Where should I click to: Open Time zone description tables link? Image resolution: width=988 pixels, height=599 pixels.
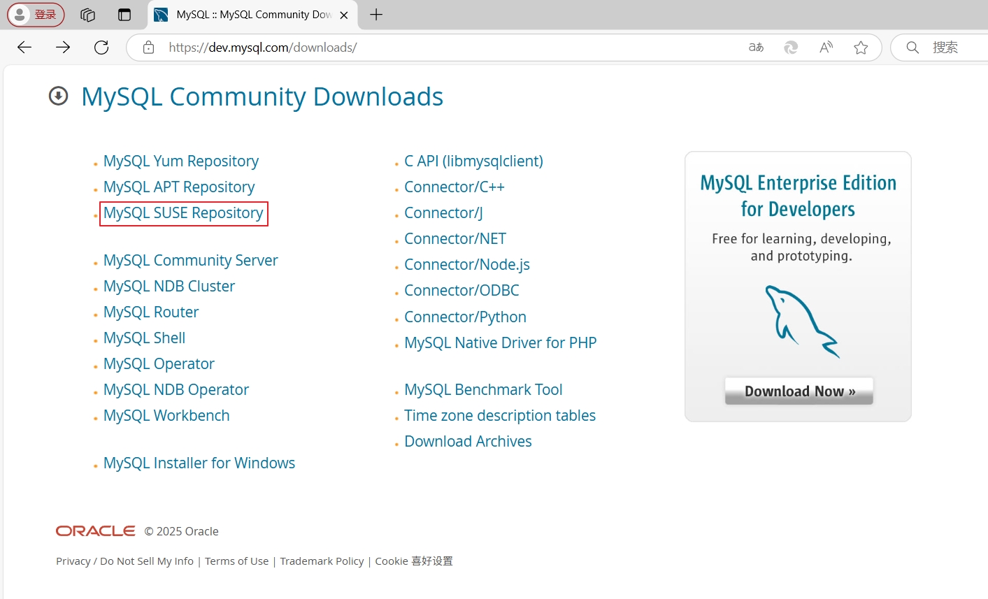[500, 416]
